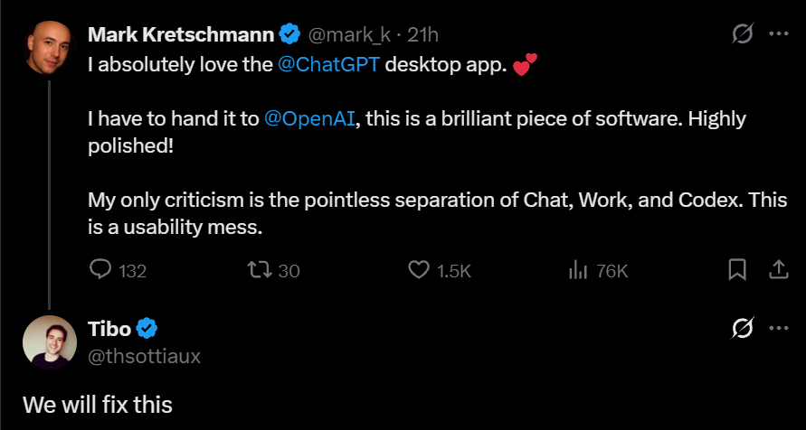Bookmark Mark Kretschmann's post

737,270
